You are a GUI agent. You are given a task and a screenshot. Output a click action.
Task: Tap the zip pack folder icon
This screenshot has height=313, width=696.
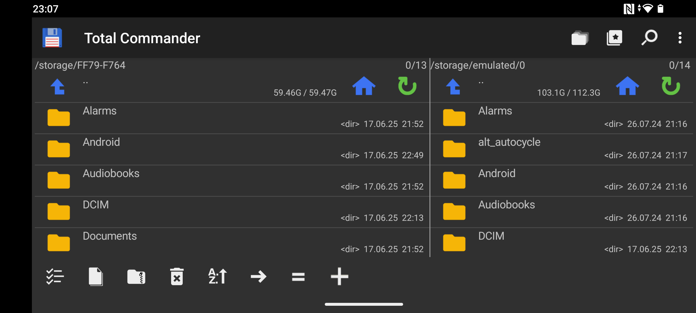tap(136, 276)
